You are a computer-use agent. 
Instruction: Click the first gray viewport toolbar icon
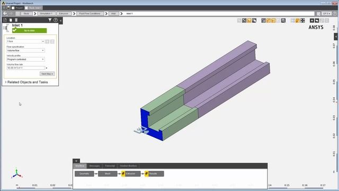coord(239,21)
